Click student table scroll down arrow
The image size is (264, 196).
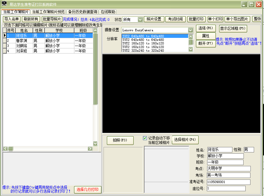coord(95,143)
